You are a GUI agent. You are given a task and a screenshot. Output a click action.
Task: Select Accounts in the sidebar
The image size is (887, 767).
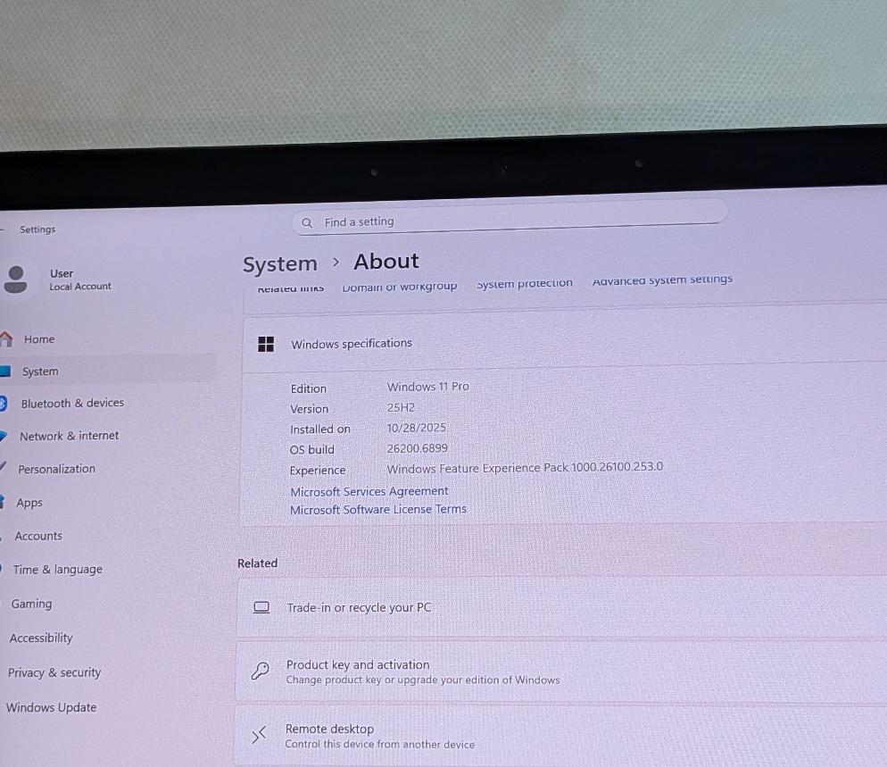[38, 536]
